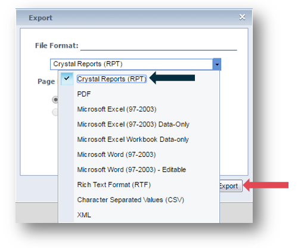This screenshot has width=301, height=248.
Task: Choose Rich Text Format (RTF)
Action: coord(114,185)
